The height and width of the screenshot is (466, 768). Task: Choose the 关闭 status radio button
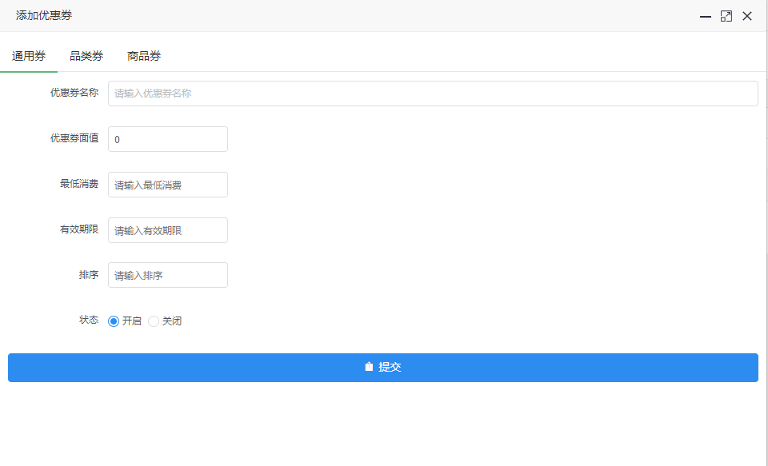click(x=154, y=321)
